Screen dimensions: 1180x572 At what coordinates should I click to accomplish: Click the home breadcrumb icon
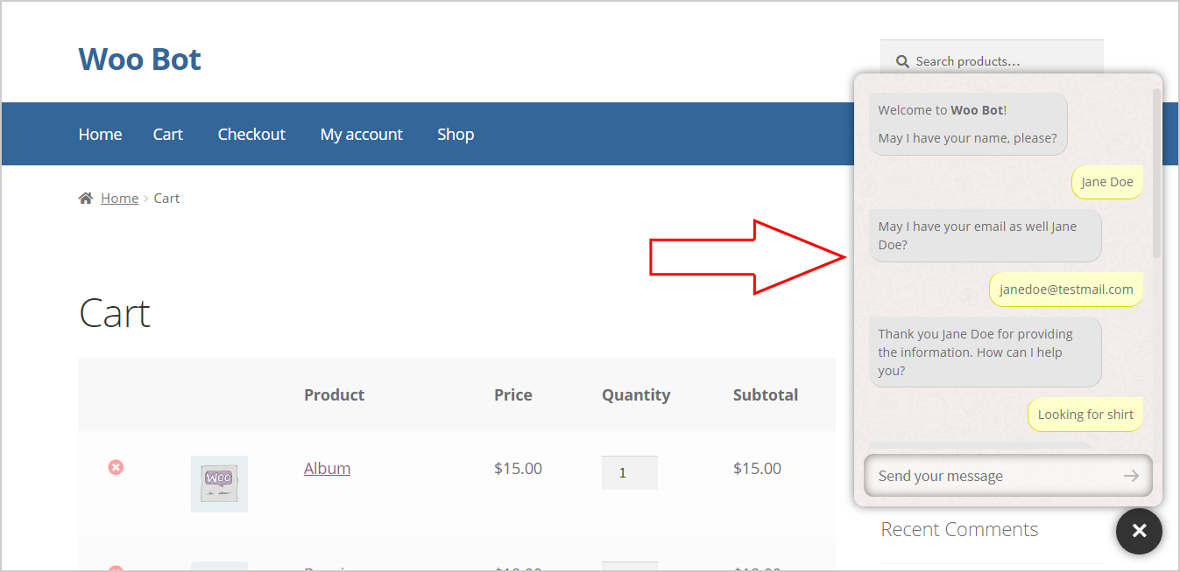pyautogui.click(x=85, y=199)
